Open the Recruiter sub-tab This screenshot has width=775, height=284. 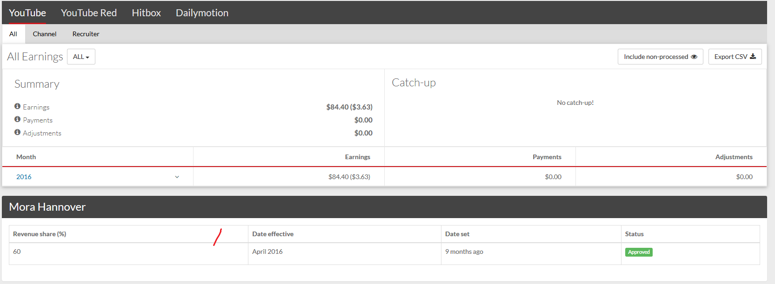(x=86, y=34)
